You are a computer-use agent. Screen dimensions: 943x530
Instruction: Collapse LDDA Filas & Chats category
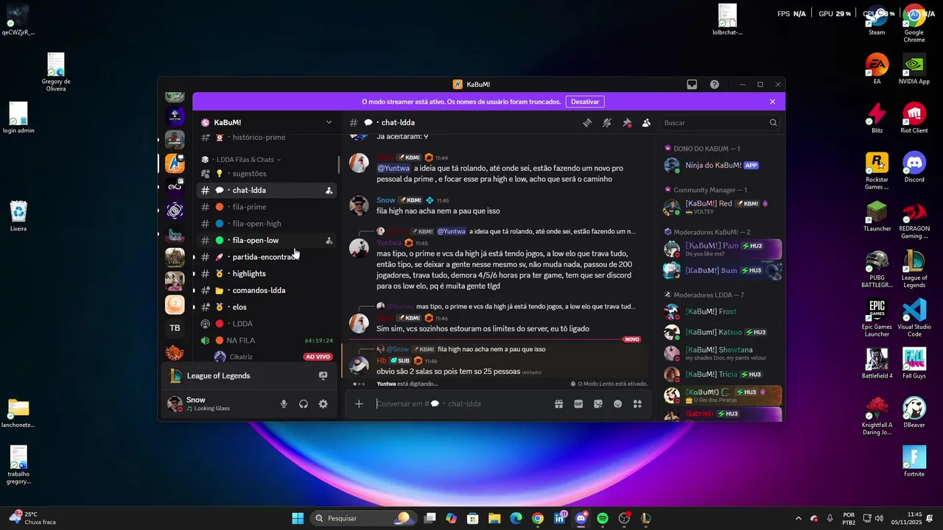point(248,160)
